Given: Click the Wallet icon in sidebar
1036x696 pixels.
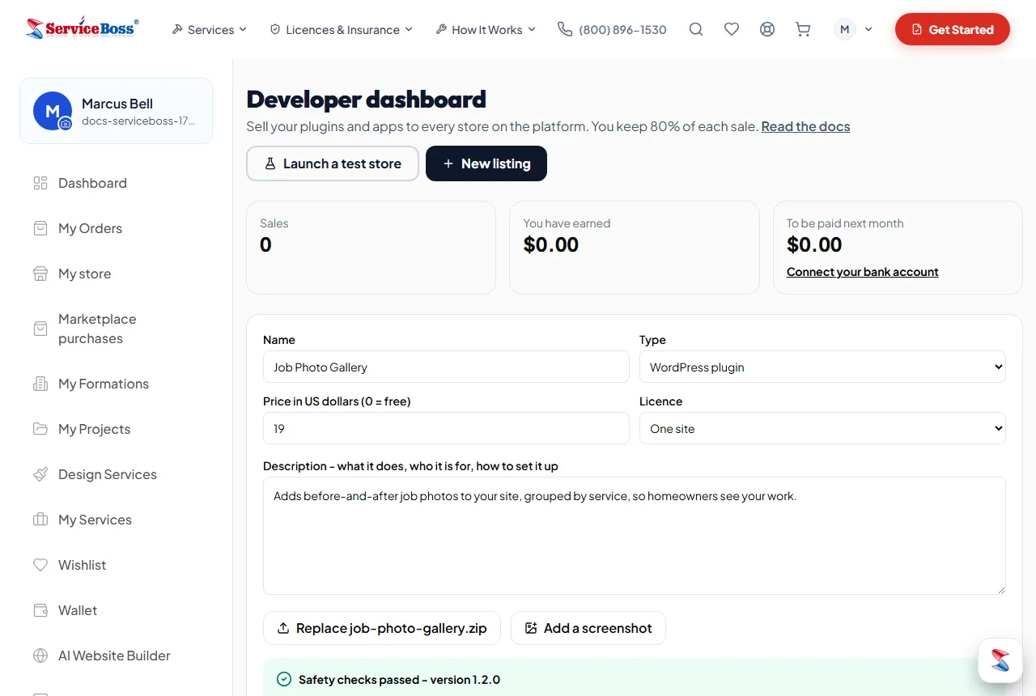Looking at the screenshot, I should [40, 610].
